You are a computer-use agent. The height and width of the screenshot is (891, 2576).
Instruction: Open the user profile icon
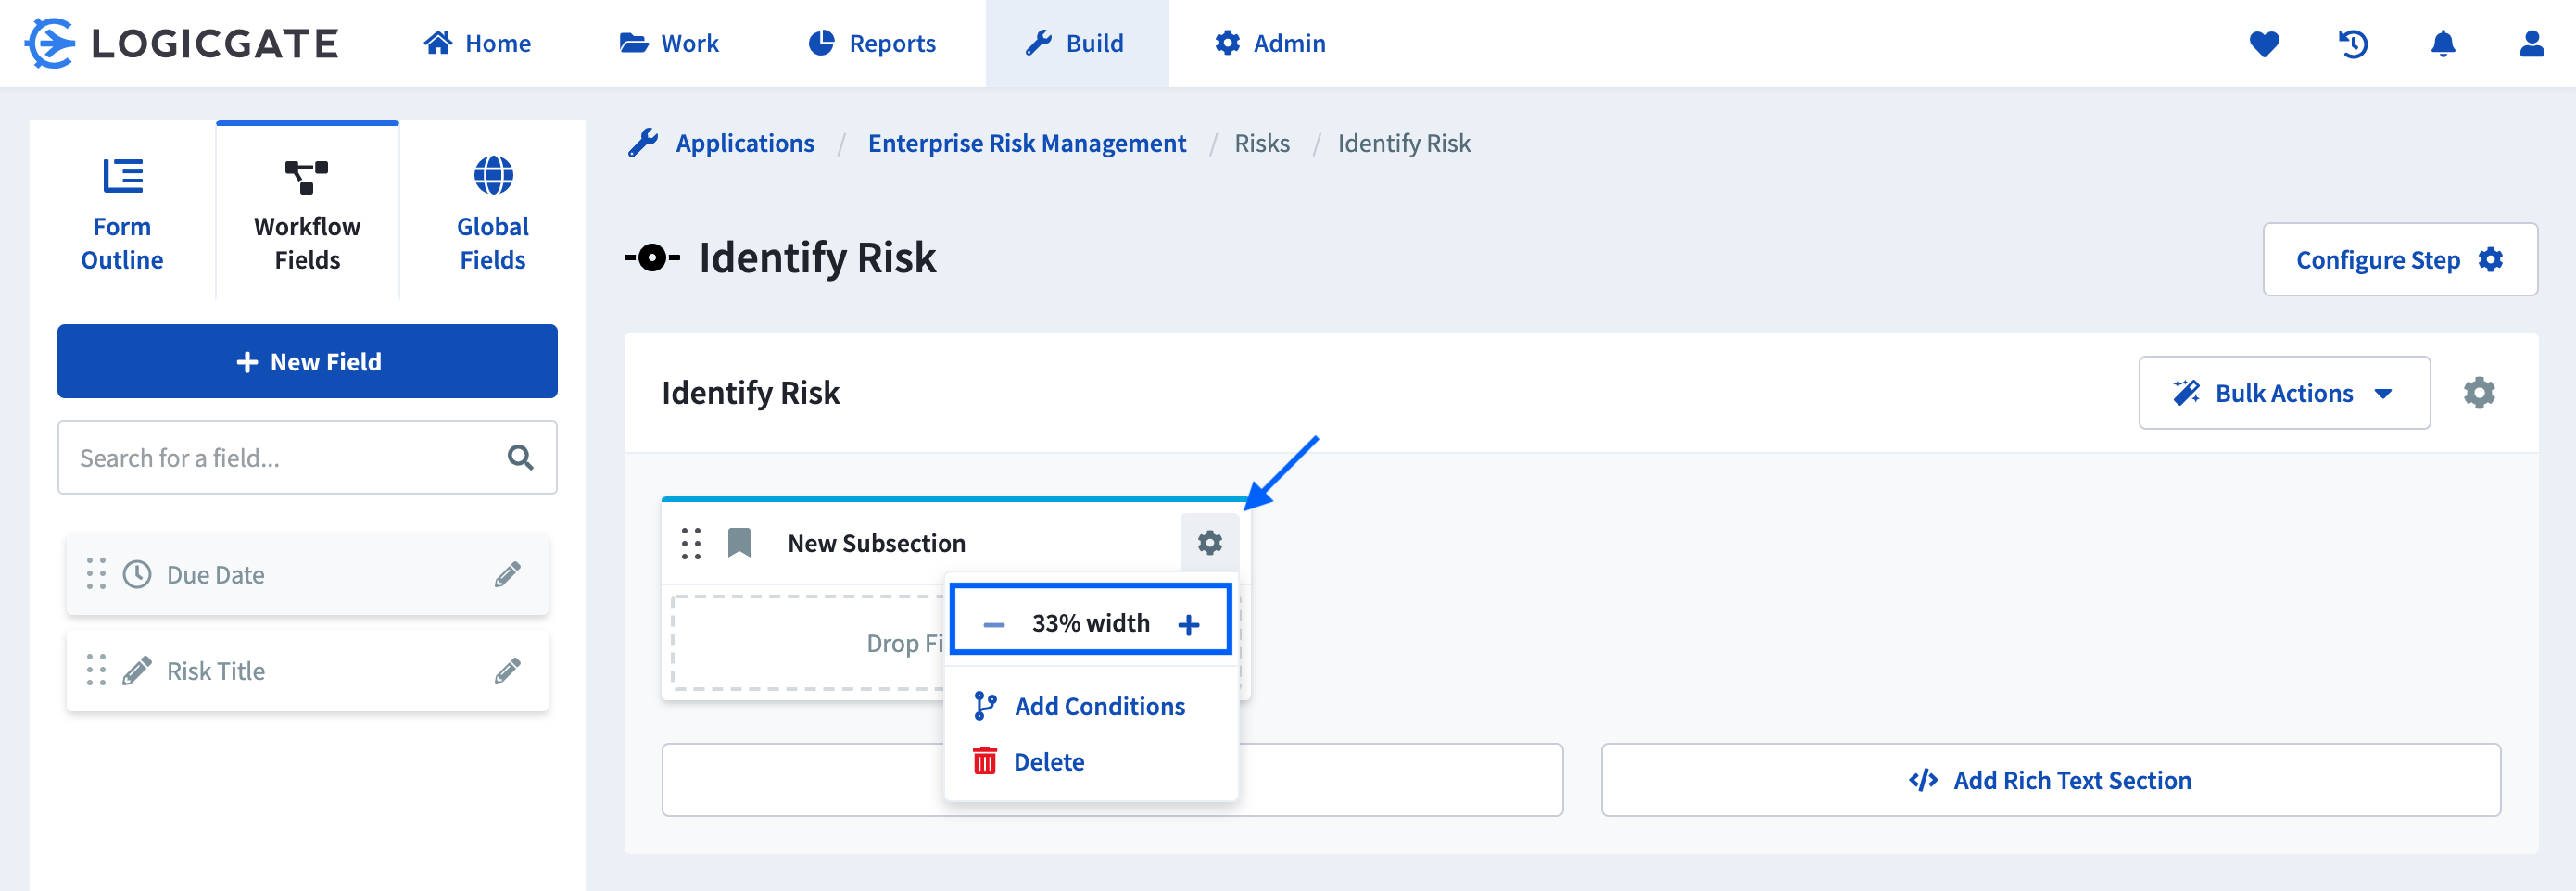(x=2531, y=43)
